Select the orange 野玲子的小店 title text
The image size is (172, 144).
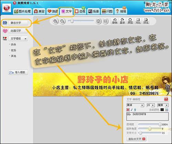(x=103, y=80)
